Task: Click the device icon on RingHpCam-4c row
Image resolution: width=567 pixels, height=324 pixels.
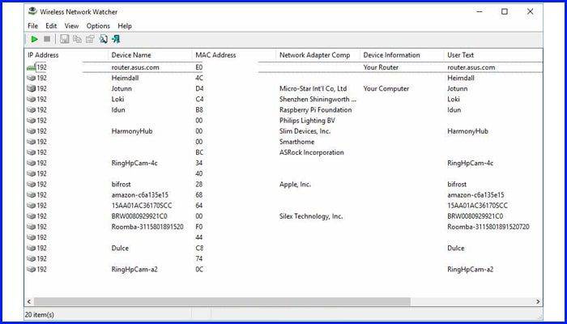Action: 31,163
